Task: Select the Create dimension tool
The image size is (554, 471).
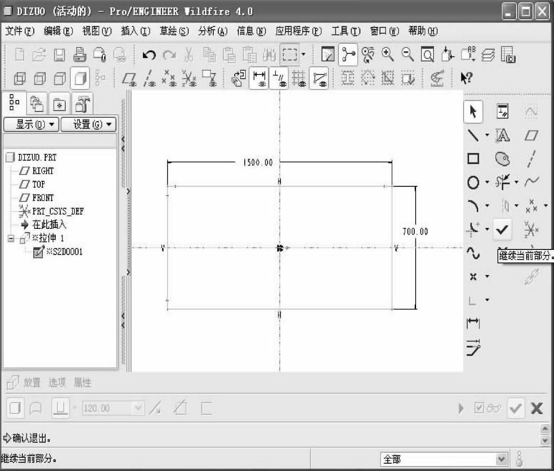Action: (473, 323)
